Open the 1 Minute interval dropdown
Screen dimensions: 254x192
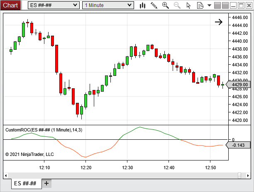point(108,5)
